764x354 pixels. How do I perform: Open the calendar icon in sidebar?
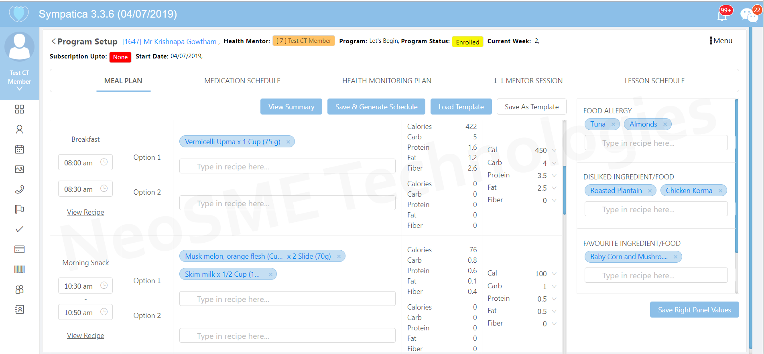[19, 149]
